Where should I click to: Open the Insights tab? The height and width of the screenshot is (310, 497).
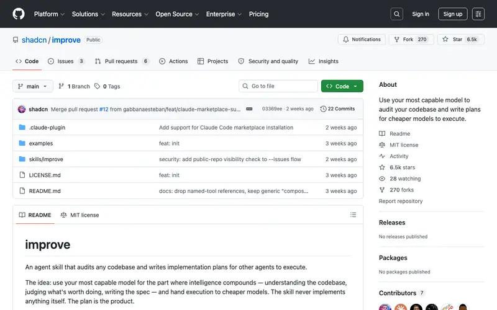[324, 61]
